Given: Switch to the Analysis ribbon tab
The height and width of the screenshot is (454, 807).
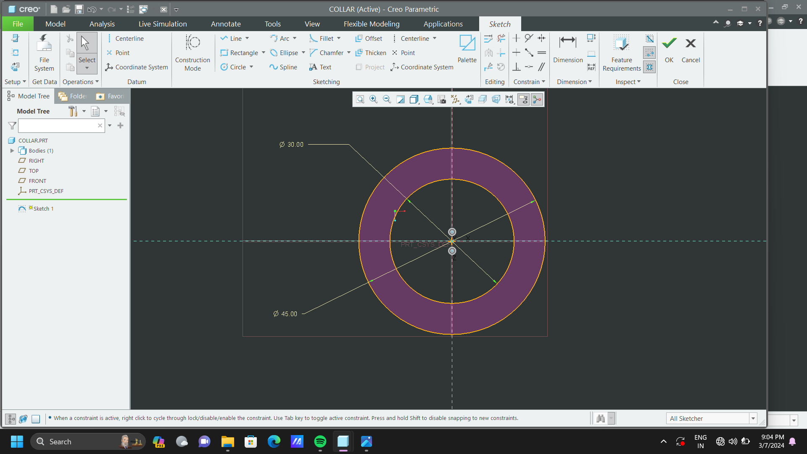Looking at the screenshot, I should pos(102,24).
